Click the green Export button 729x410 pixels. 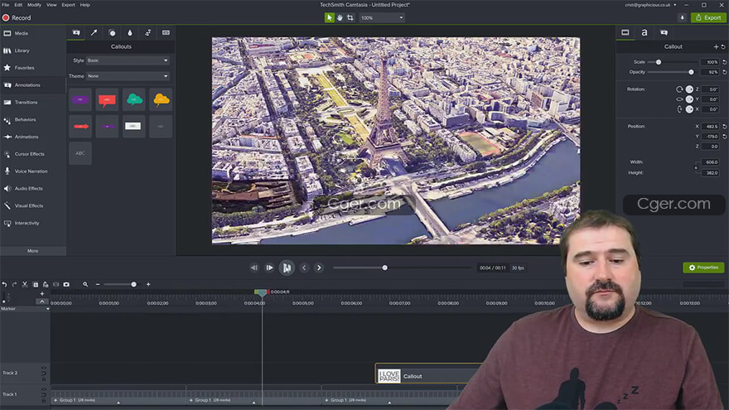[x=708, y=17]
